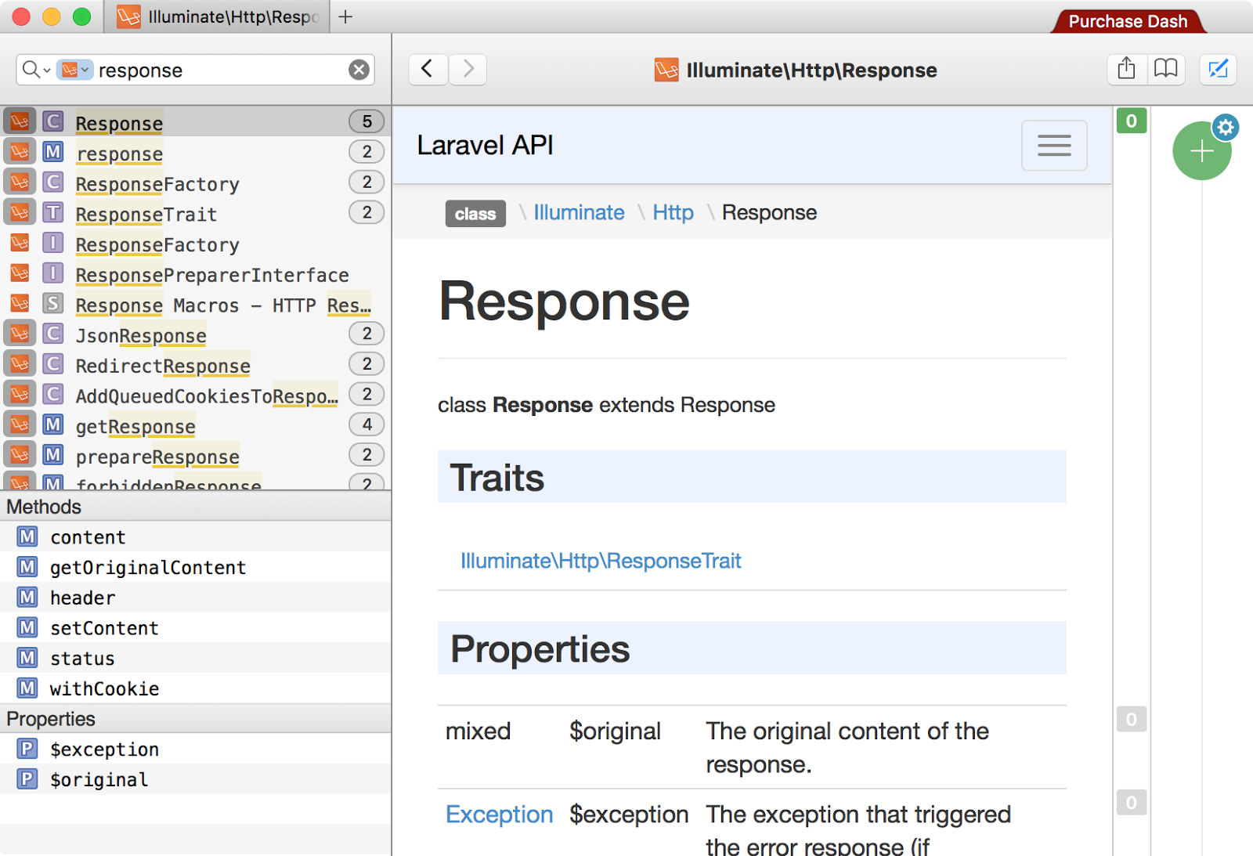Click the green annotation count badge
This screenshot has width=1253, height=856.
pos(1131,121)
